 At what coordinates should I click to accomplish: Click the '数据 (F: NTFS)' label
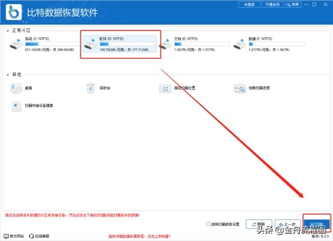point(260,39)
